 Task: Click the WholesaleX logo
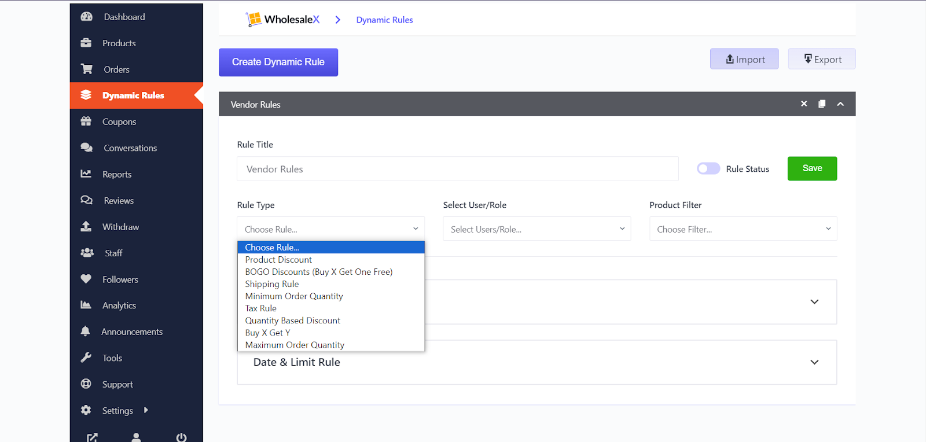pyautogui.click(x=282, y=20)
